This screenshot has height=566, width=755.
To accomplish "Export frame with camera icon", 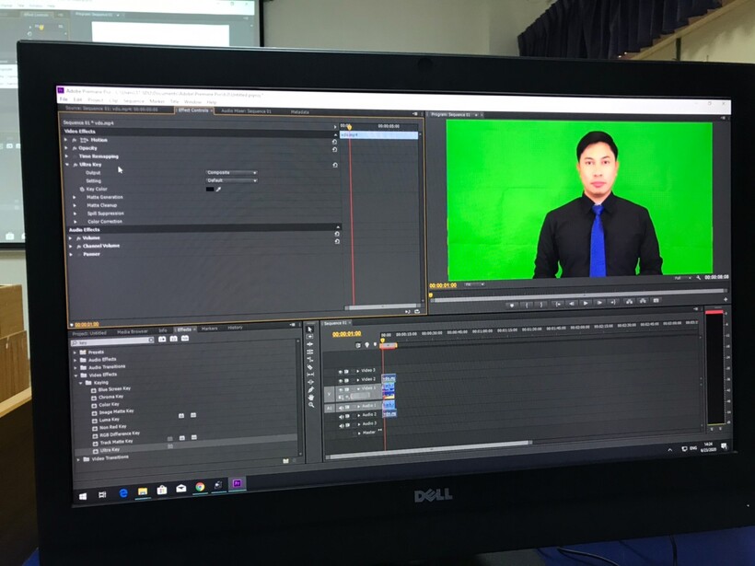I will [x=656, y=301].
